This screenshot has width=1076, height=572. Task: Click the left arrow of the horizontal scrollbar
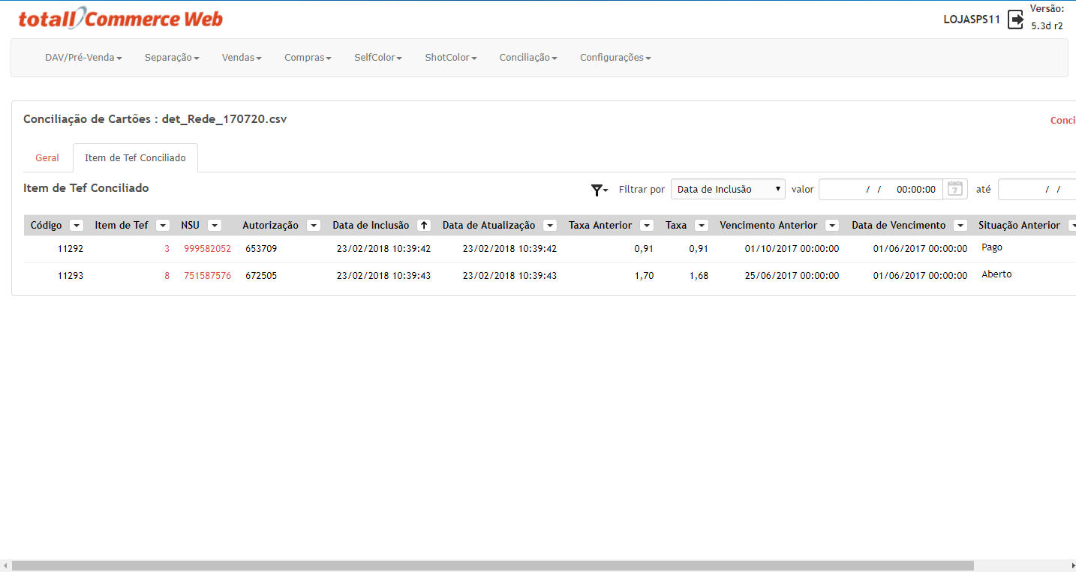click(5, 565)
